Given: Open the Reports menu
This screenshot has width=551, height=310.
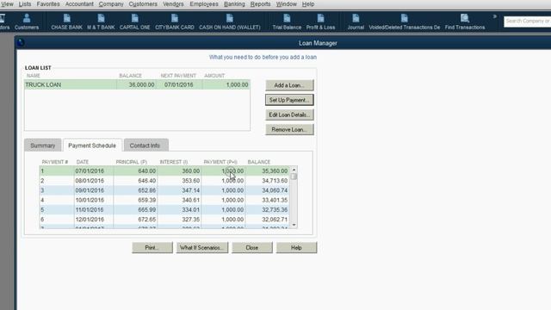Looking at the screenshot, I should pos(260,4).
